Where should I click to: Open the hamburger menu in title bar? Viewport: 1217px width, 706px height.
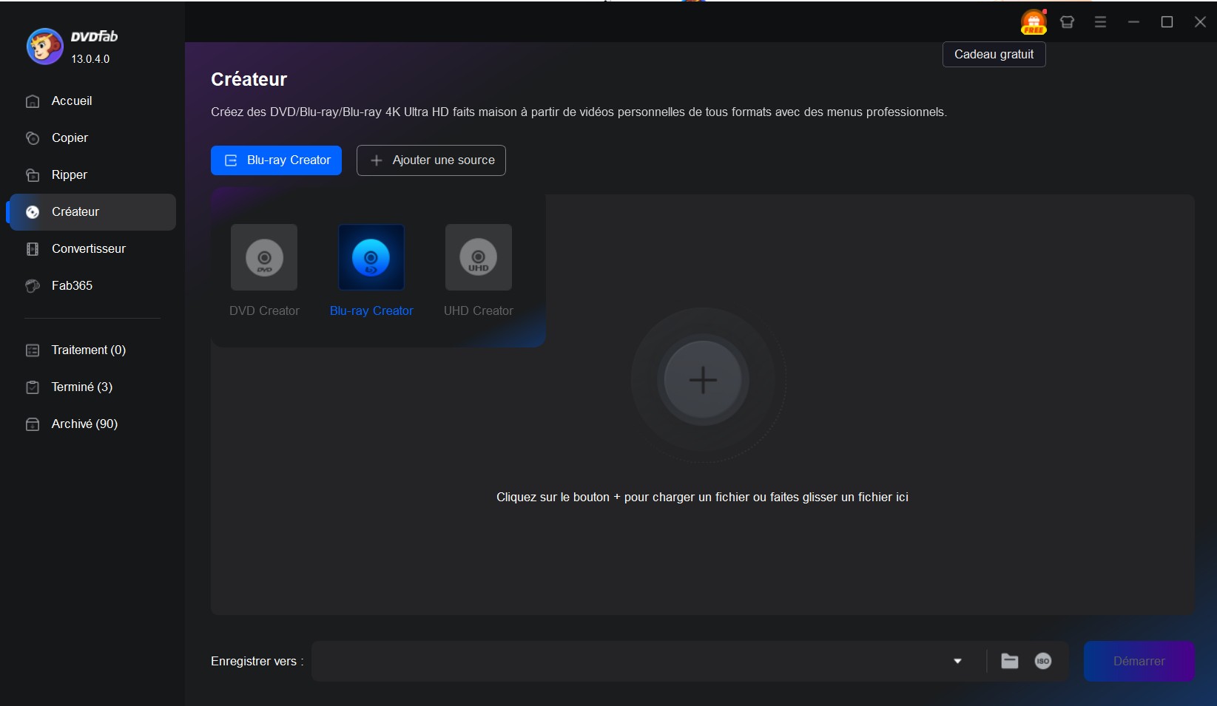[x=1100, y=22]
